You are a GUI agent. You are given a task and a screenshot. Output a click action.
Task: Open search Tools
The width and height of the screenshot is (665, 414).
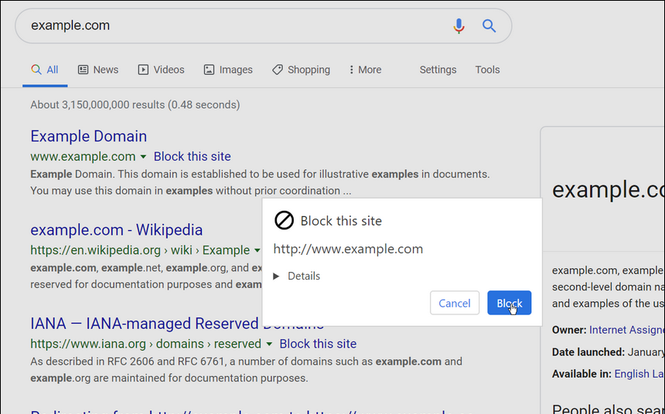click(487, 70)
